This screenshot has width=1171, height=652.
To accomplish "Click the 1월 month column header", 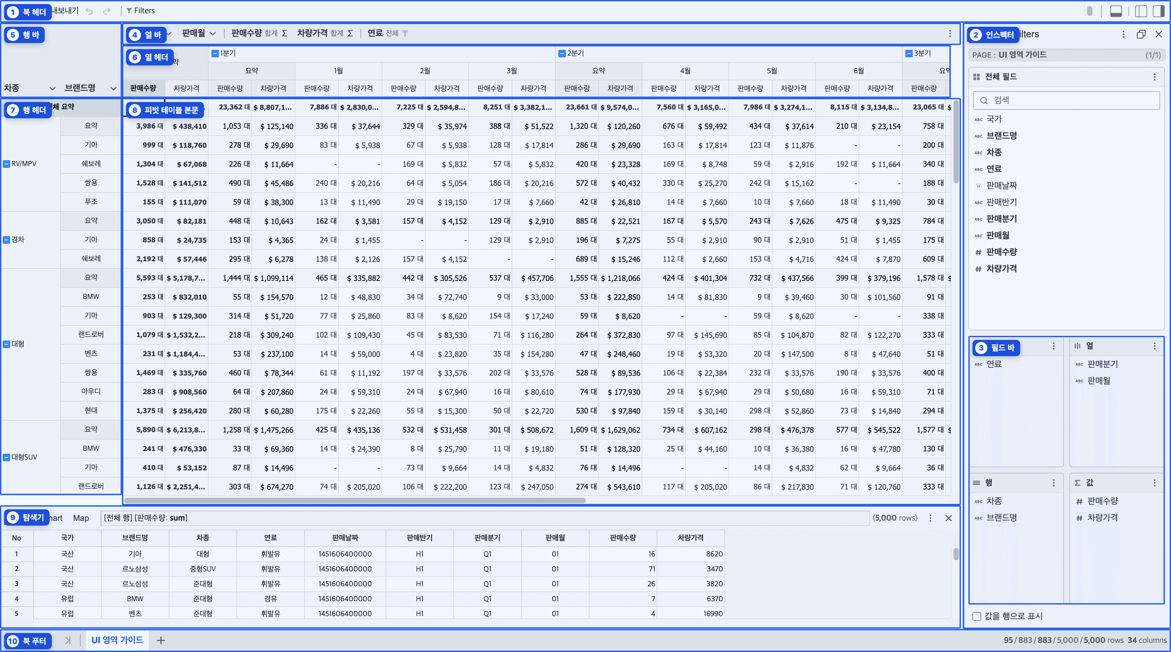I will tap(338, 71).
